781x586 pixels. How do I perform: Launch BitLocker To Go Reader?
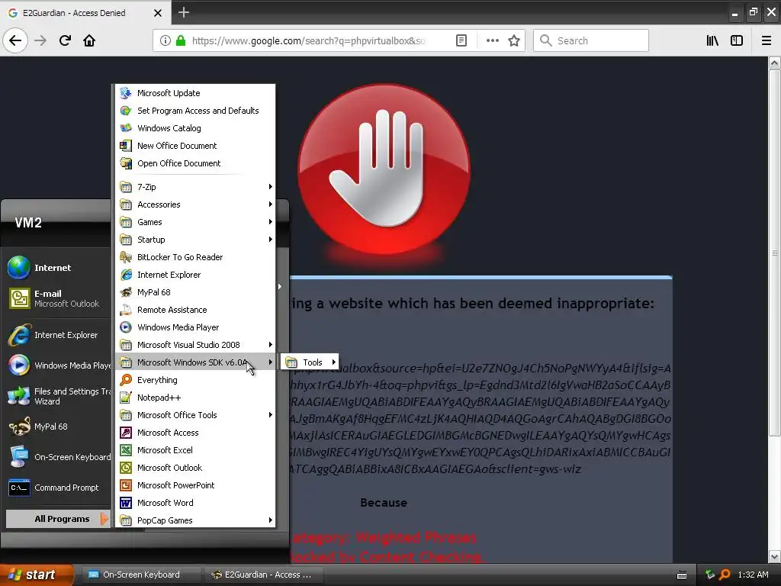point(194,257)
